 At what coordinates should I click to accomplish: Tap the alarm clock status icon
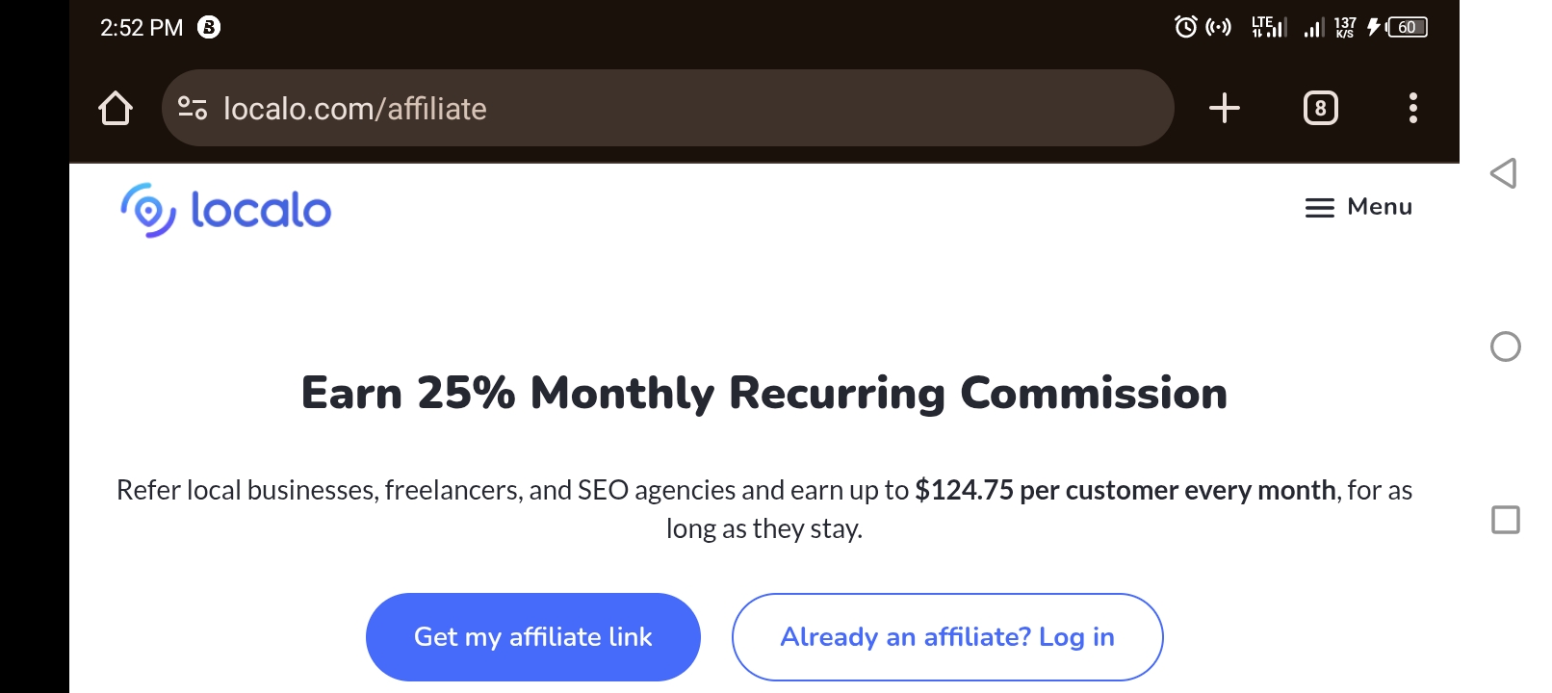(x=1186, y=27)
